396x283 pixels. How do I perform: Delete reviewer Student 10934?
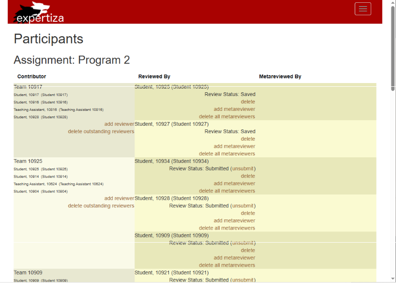[248, 176]
